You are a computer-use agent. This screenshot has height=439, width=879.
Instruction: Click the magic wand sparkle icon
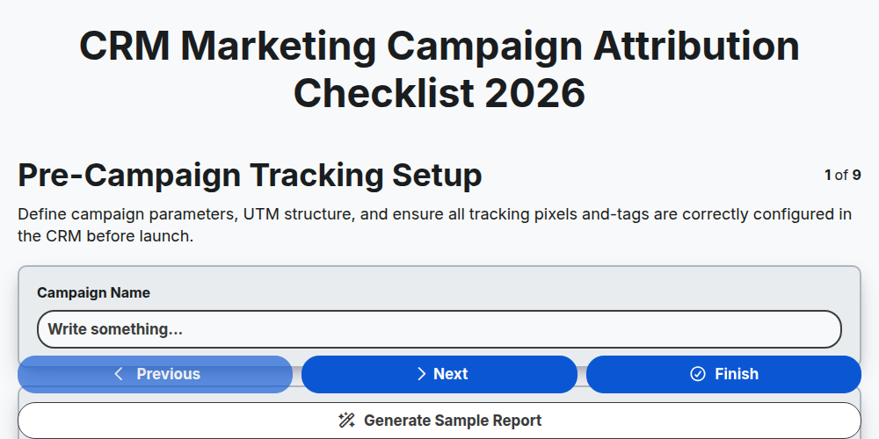click(x=347, y=421)
